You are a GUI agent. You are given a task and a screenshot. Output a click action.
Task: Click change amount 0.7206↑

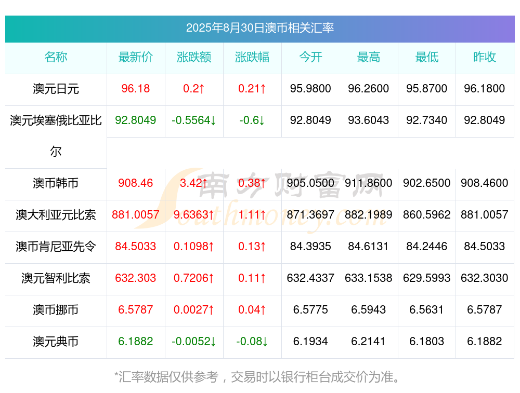(194, 278)
